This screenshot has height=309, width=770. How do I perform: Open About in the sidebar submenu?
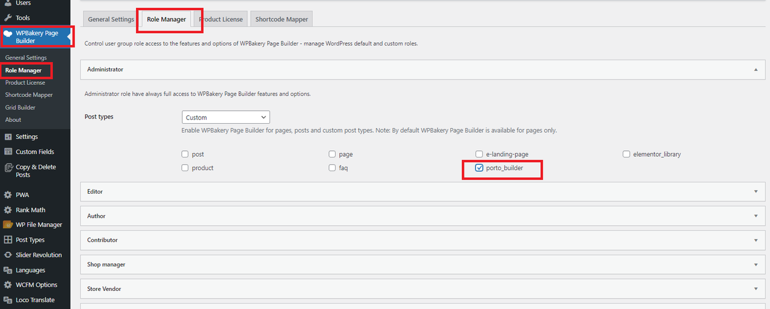(x=13, y=120)
